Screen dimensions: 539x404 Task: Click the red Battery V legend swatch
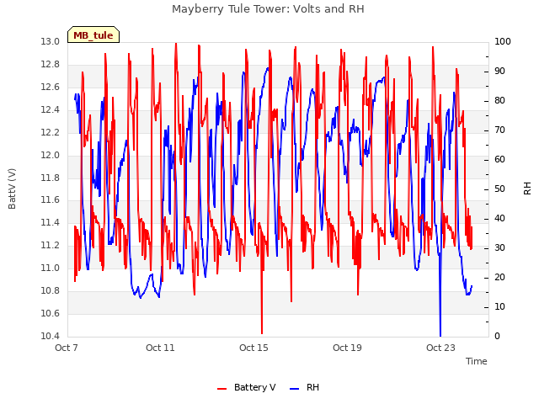pos(222,389)
